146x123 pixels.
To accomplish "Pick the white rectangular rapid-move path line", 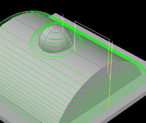I will pyautogui.click(x=92, y=30).
